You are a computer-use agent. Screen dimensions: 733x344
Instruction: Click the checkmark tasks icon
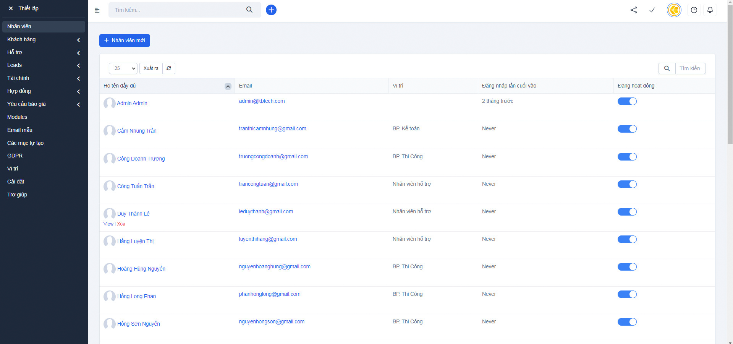(x=652, y=10)
